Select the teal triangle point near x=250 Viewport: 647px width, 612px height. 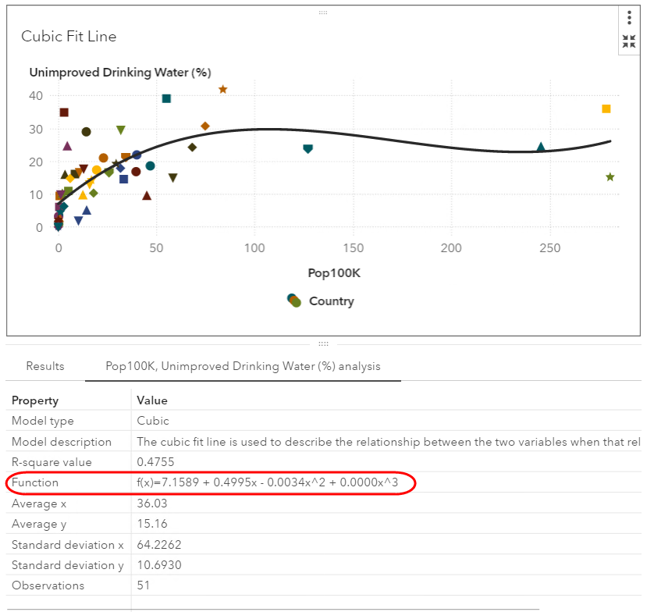coord(541,147)
